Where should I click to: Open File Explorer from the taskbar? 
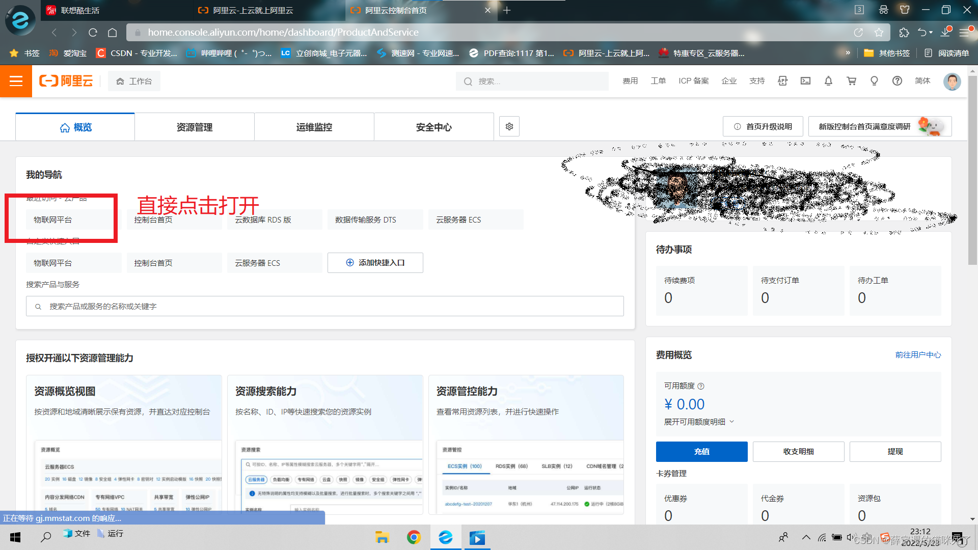coord(382,537)
